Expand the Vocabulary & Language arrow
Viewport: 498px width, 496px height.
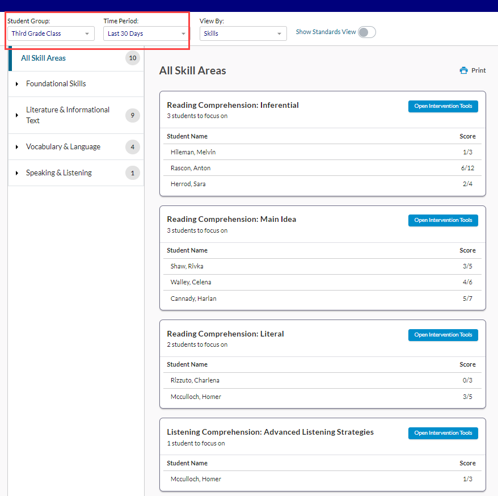(x=17, y=147)
